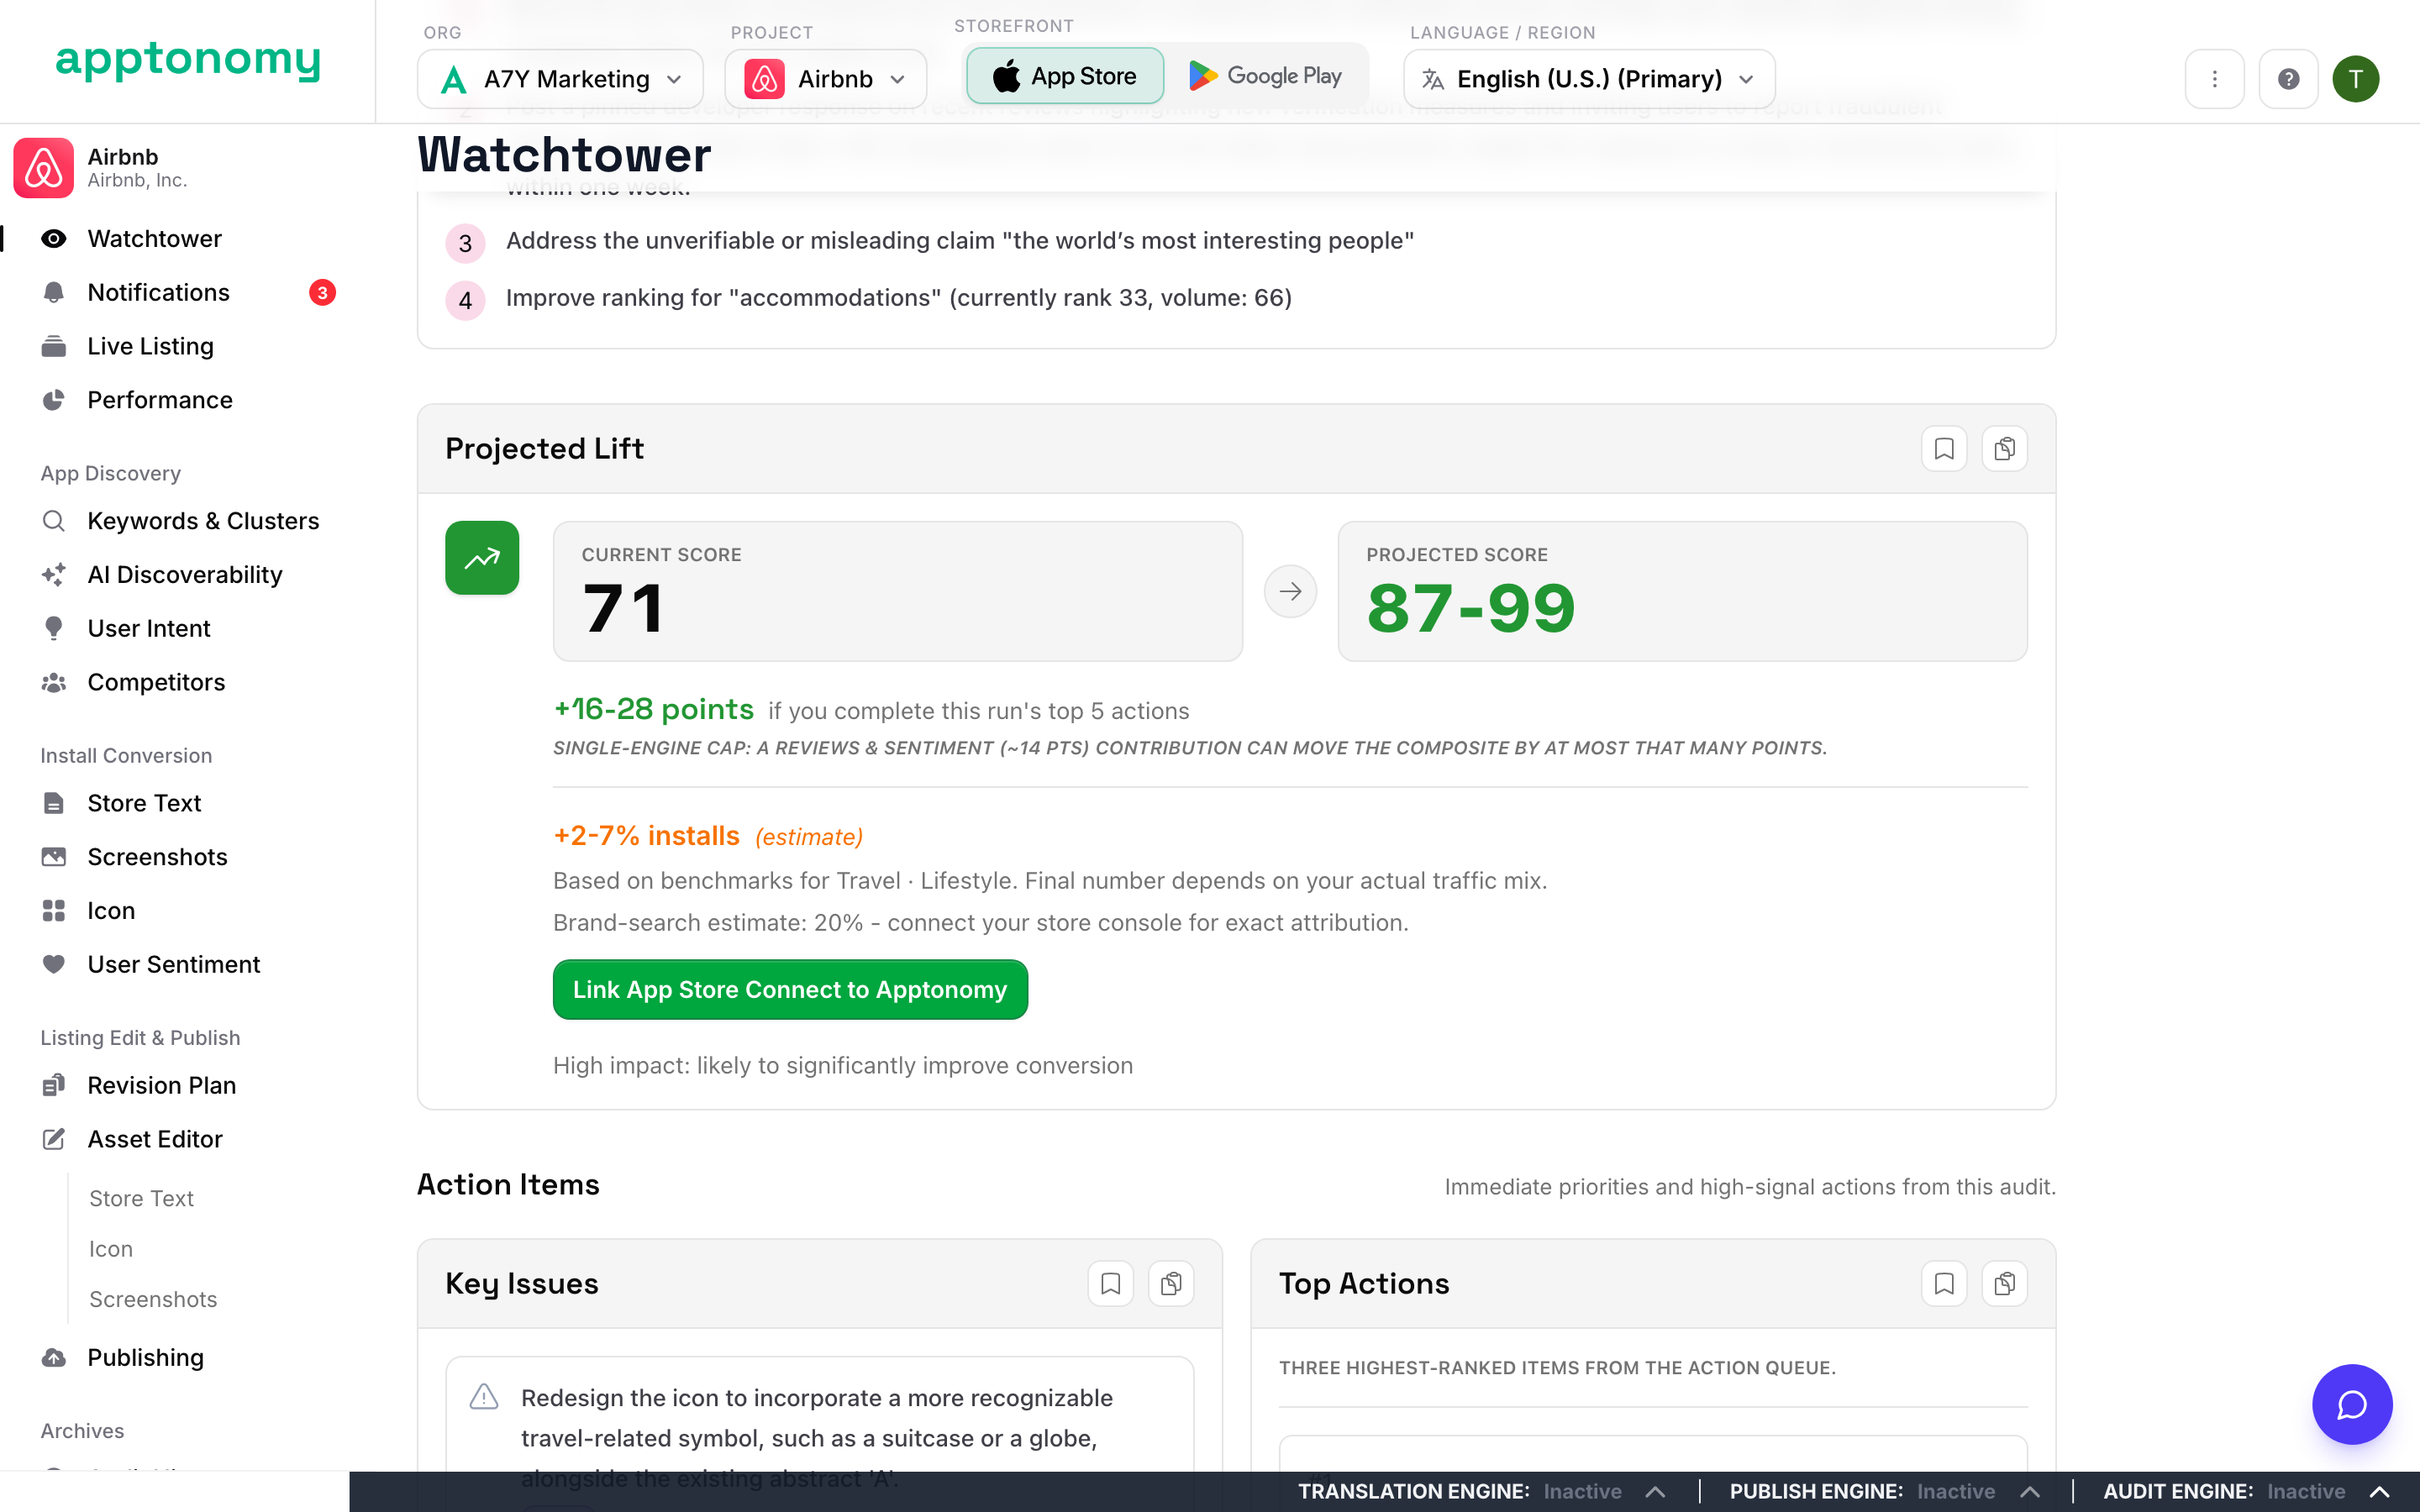Select Notifications in the sidebar
Viewport: 2420px width, 1512px height.
coord(158,293)
